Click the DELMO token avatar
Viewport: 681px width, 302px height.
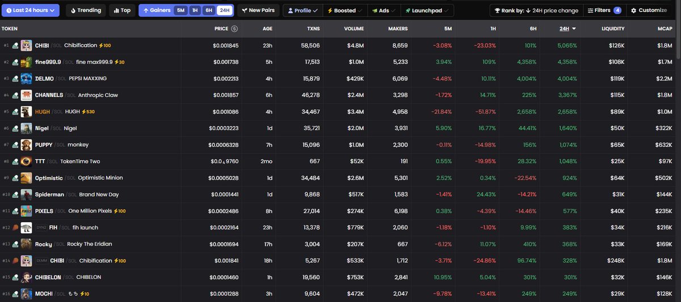click(x=26, y=78)
